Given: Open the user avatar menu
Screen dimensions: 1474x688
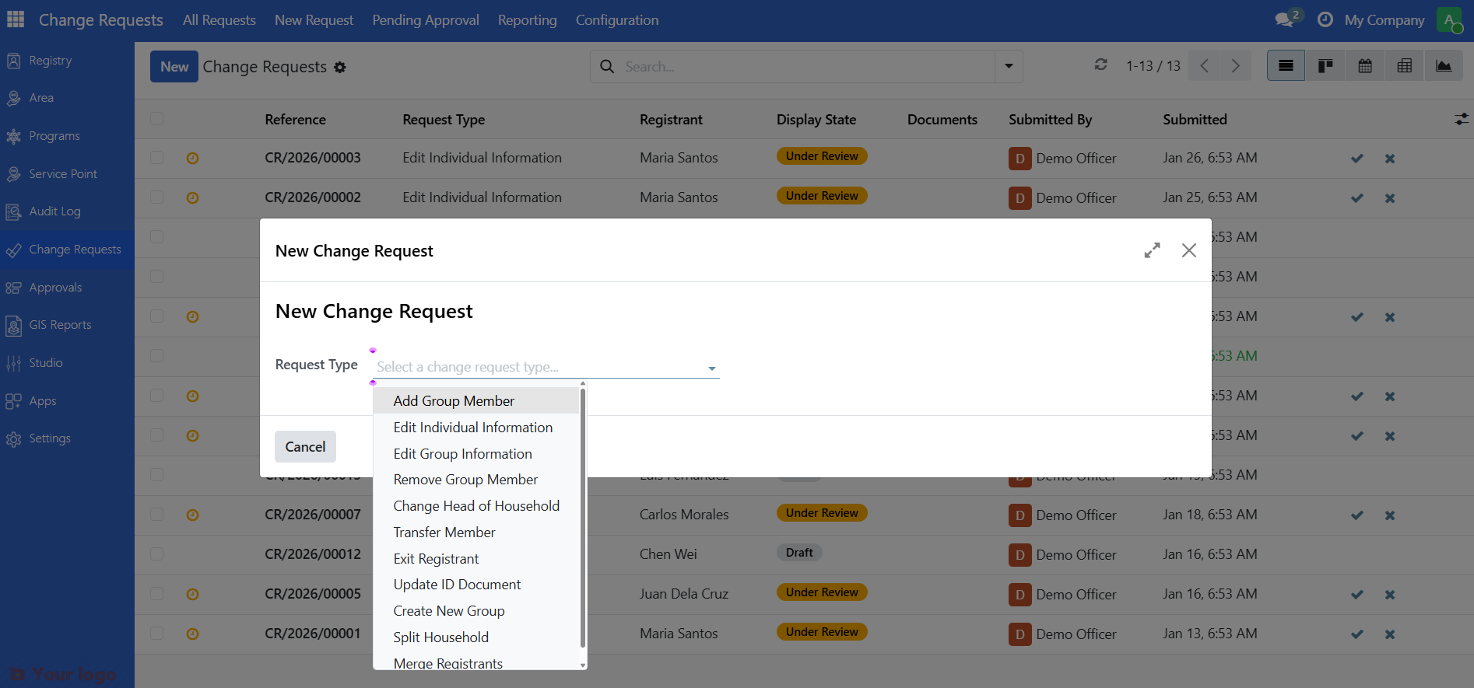Looking at the screenshot, I should 1449,20.
